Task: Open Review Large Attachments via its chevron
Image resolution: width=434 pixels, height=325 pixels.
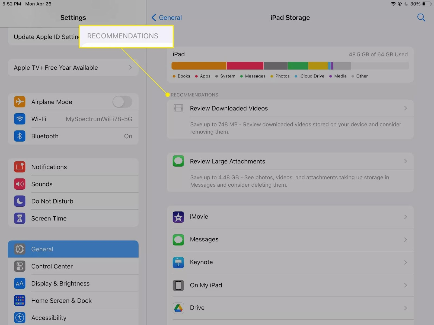Action: pyautogui.click(x=406, y=161)
